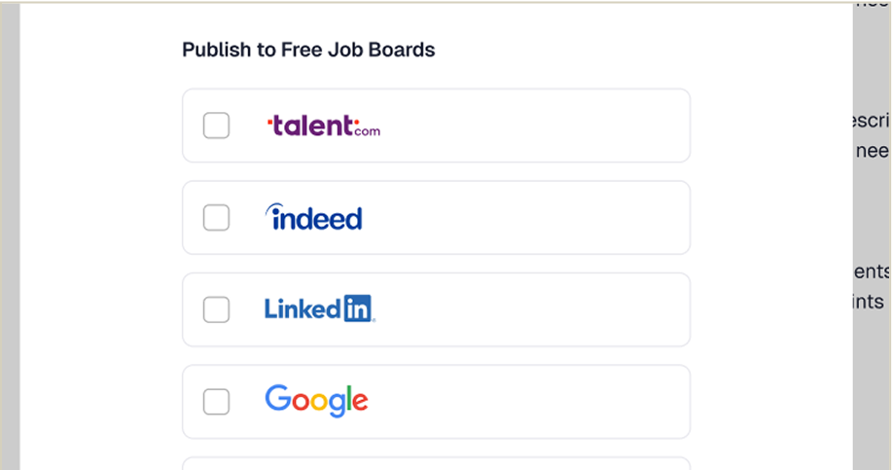The height and width of the screenshot is (470, 892).
Task: Click the small ".com" in talent logo
Action: point(368,131)
